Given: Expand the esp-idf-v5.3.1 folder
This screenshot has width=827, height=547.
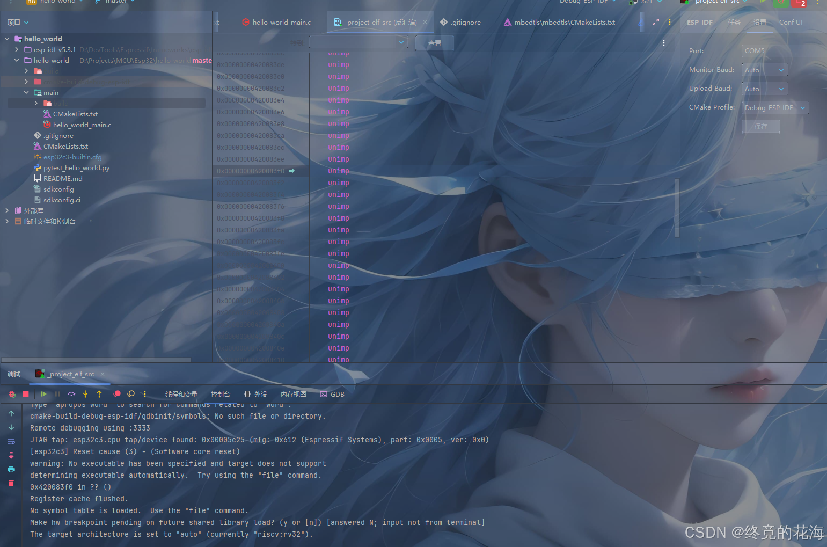Looking at the screenshot, I should click(17, 49).
